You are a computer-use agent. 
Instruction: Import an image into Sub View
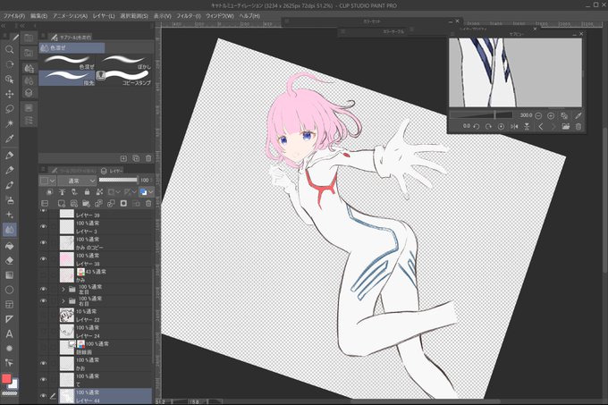point(566,126)
